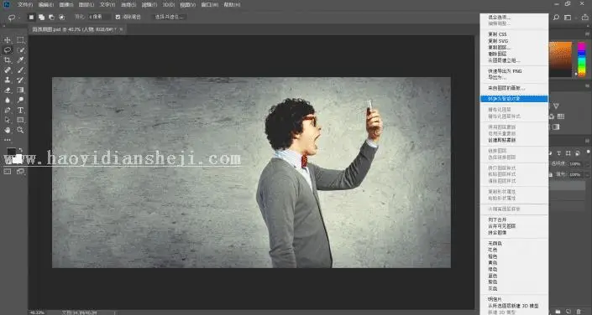This screenshot has height=315, width=592.
Task: Click the delete layer trash icon
Action: pos(579,312)
